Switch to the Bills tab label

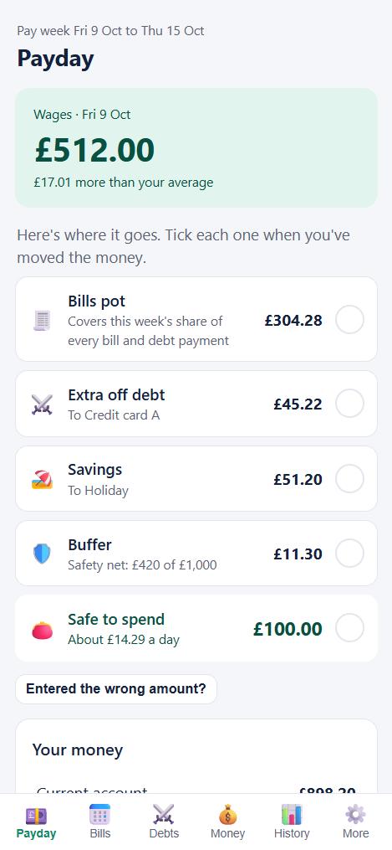pos(100,834)
